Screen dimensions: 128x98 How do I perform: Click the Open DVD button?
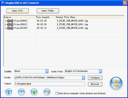[x=17, y=11]
